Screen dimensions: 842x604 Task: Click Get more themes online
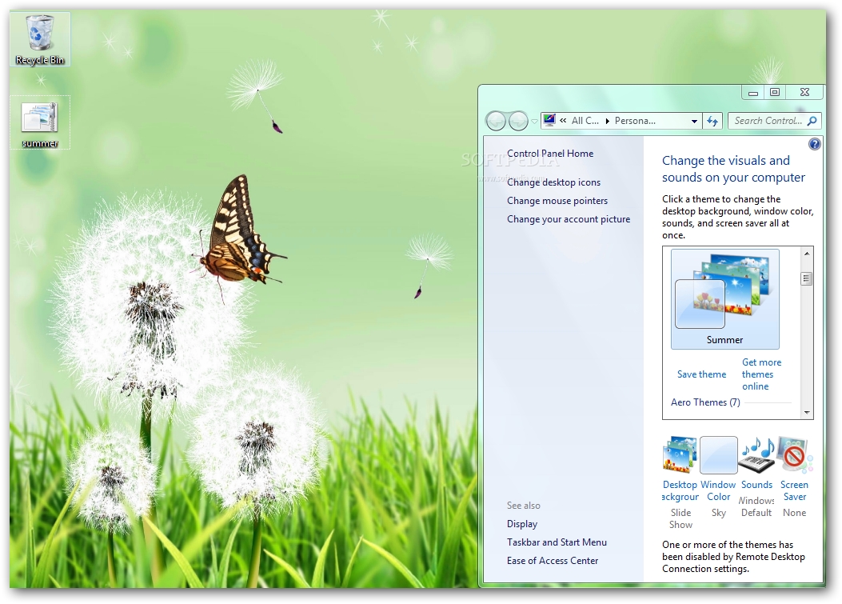[x=761, y=374]
